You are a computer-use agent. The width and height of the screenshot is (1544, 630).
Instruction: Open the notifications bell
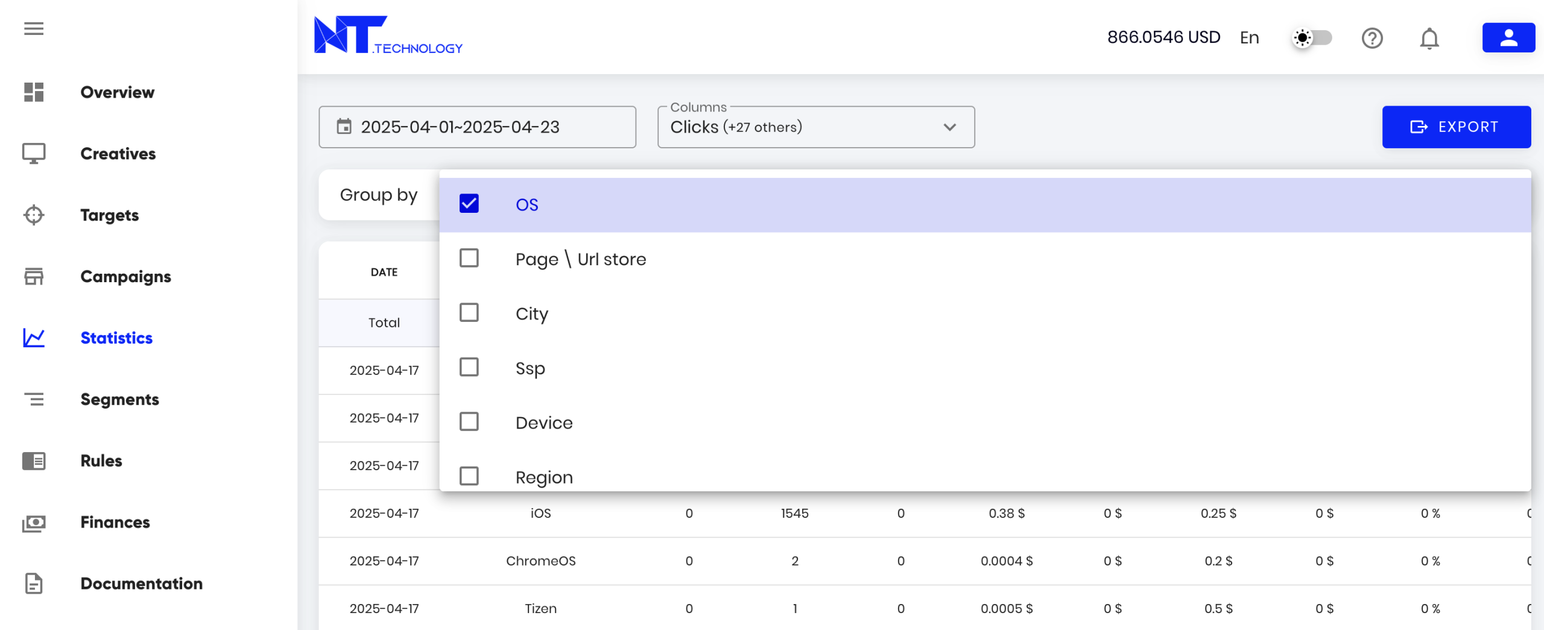point(1429,38)
